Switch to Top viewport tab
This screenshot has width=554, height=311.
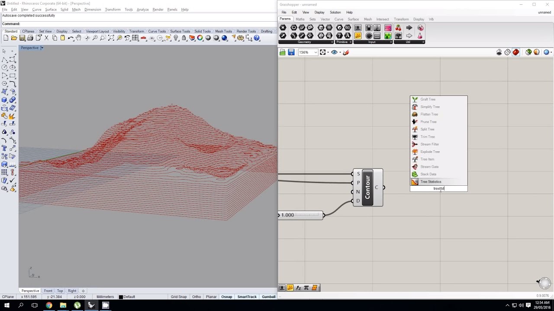pos(60,291)
